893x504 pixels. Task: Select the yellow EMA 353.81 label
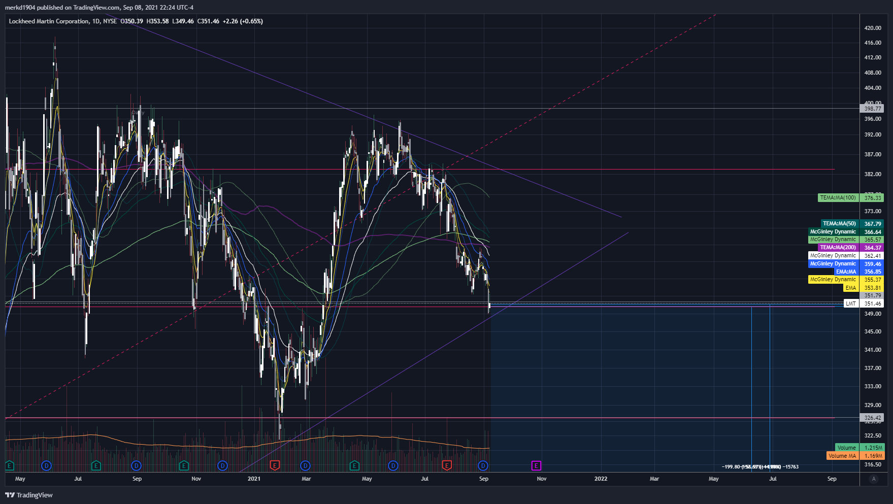coord(851,288)
